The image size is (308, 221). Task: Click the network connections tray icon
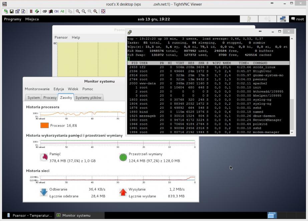coord(283,19)
